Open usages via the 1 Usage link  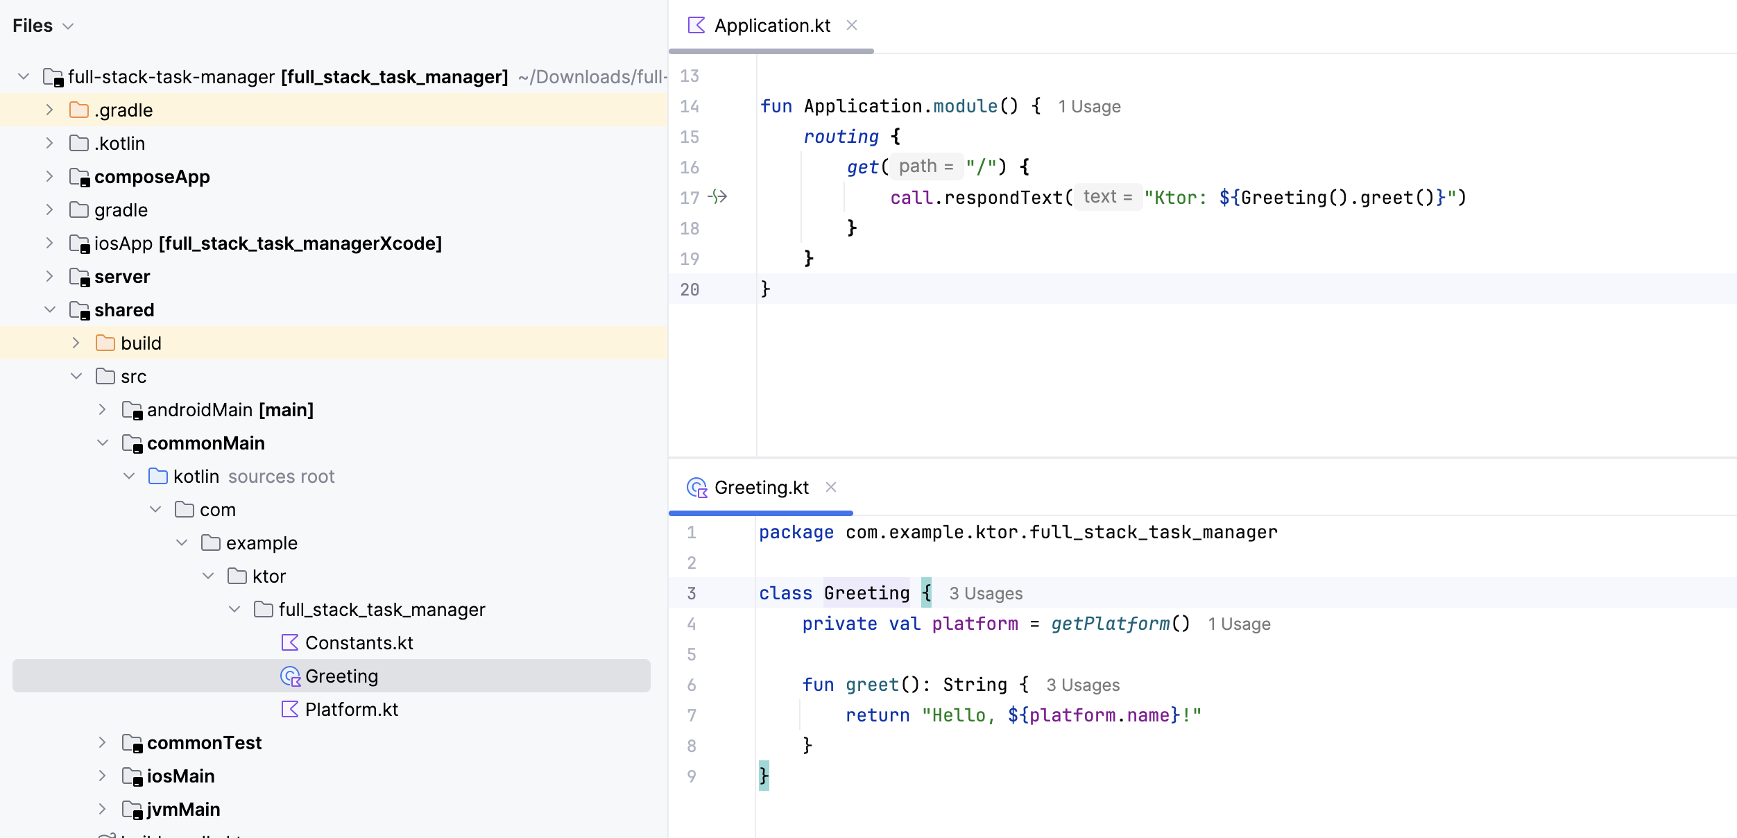pyautogui.click(x=1089, y=106)
